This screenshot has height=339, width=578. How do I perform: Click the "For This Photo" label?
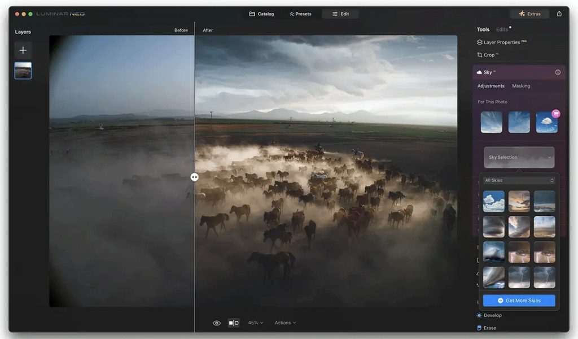pos(492,102)
